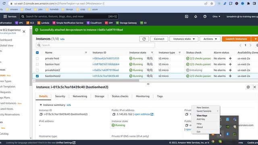Viewport: 258px width, 145px height.
Task: Open instance detail pane settings gear
Action: 248,87
